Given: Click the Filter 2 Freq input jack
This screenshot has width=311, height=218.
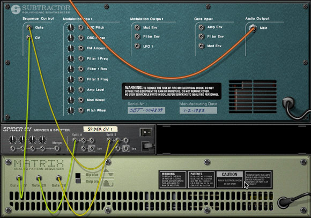Looking at the screenshot, I should pyautogui.click(x=81, y=79).
